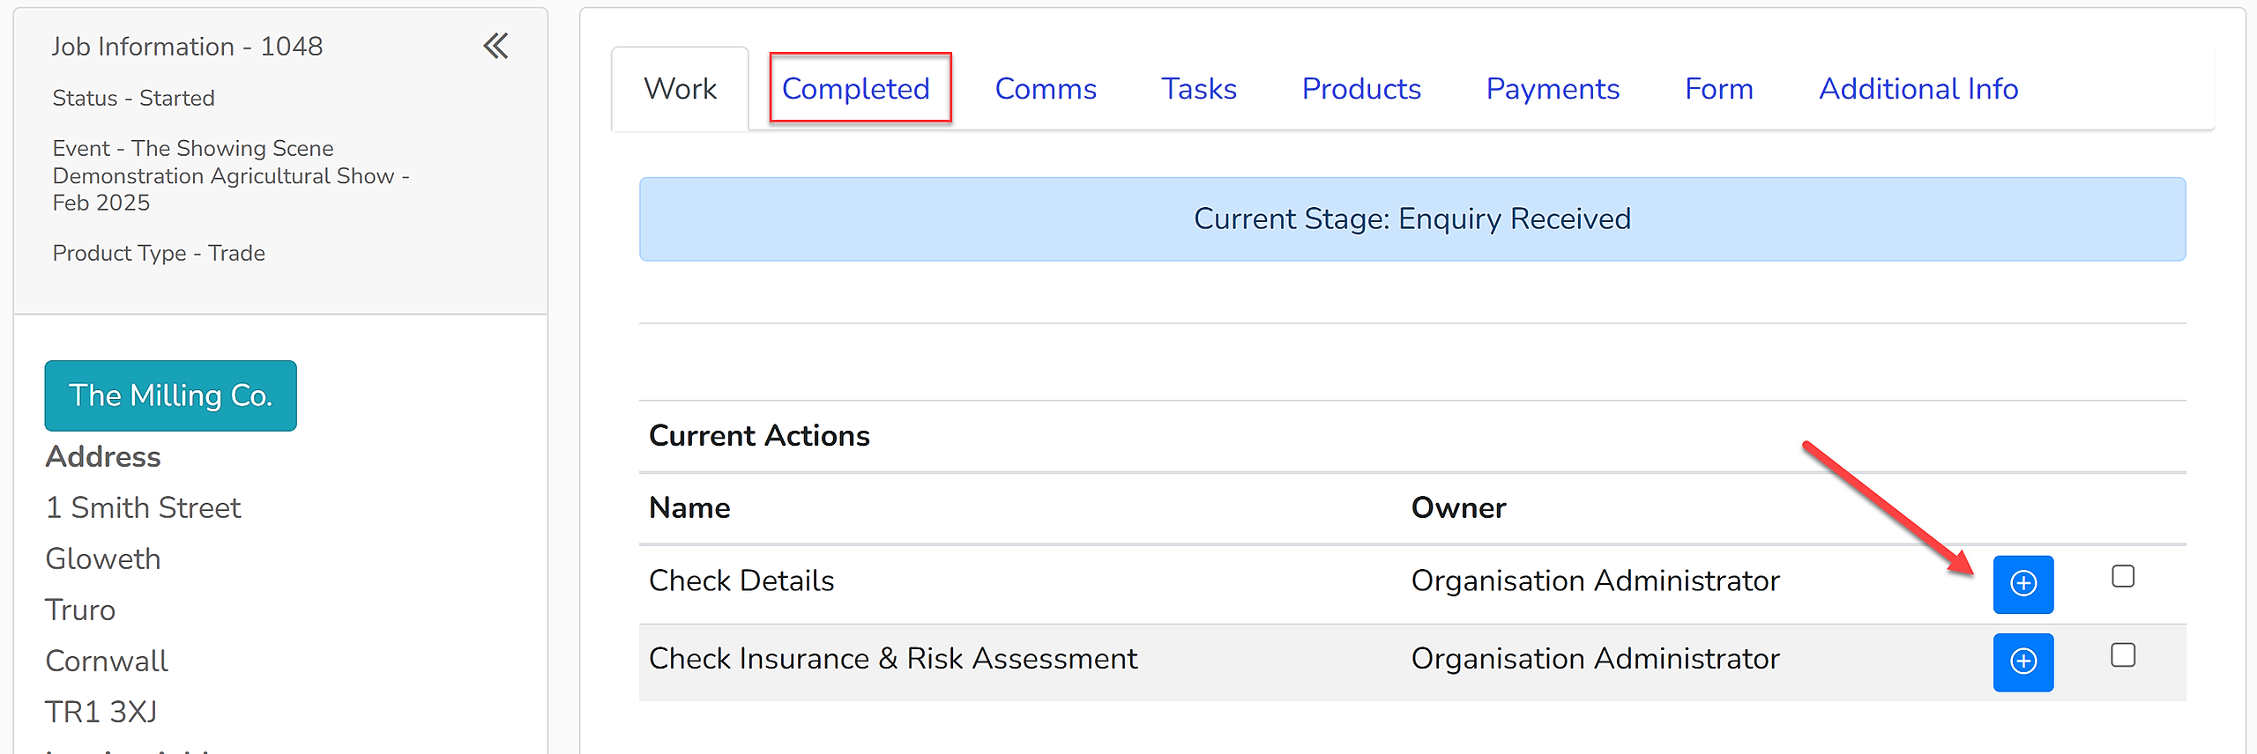View the Payments tab
2257x754 pixels.
pyautogui.click(x=1553, y=89)
